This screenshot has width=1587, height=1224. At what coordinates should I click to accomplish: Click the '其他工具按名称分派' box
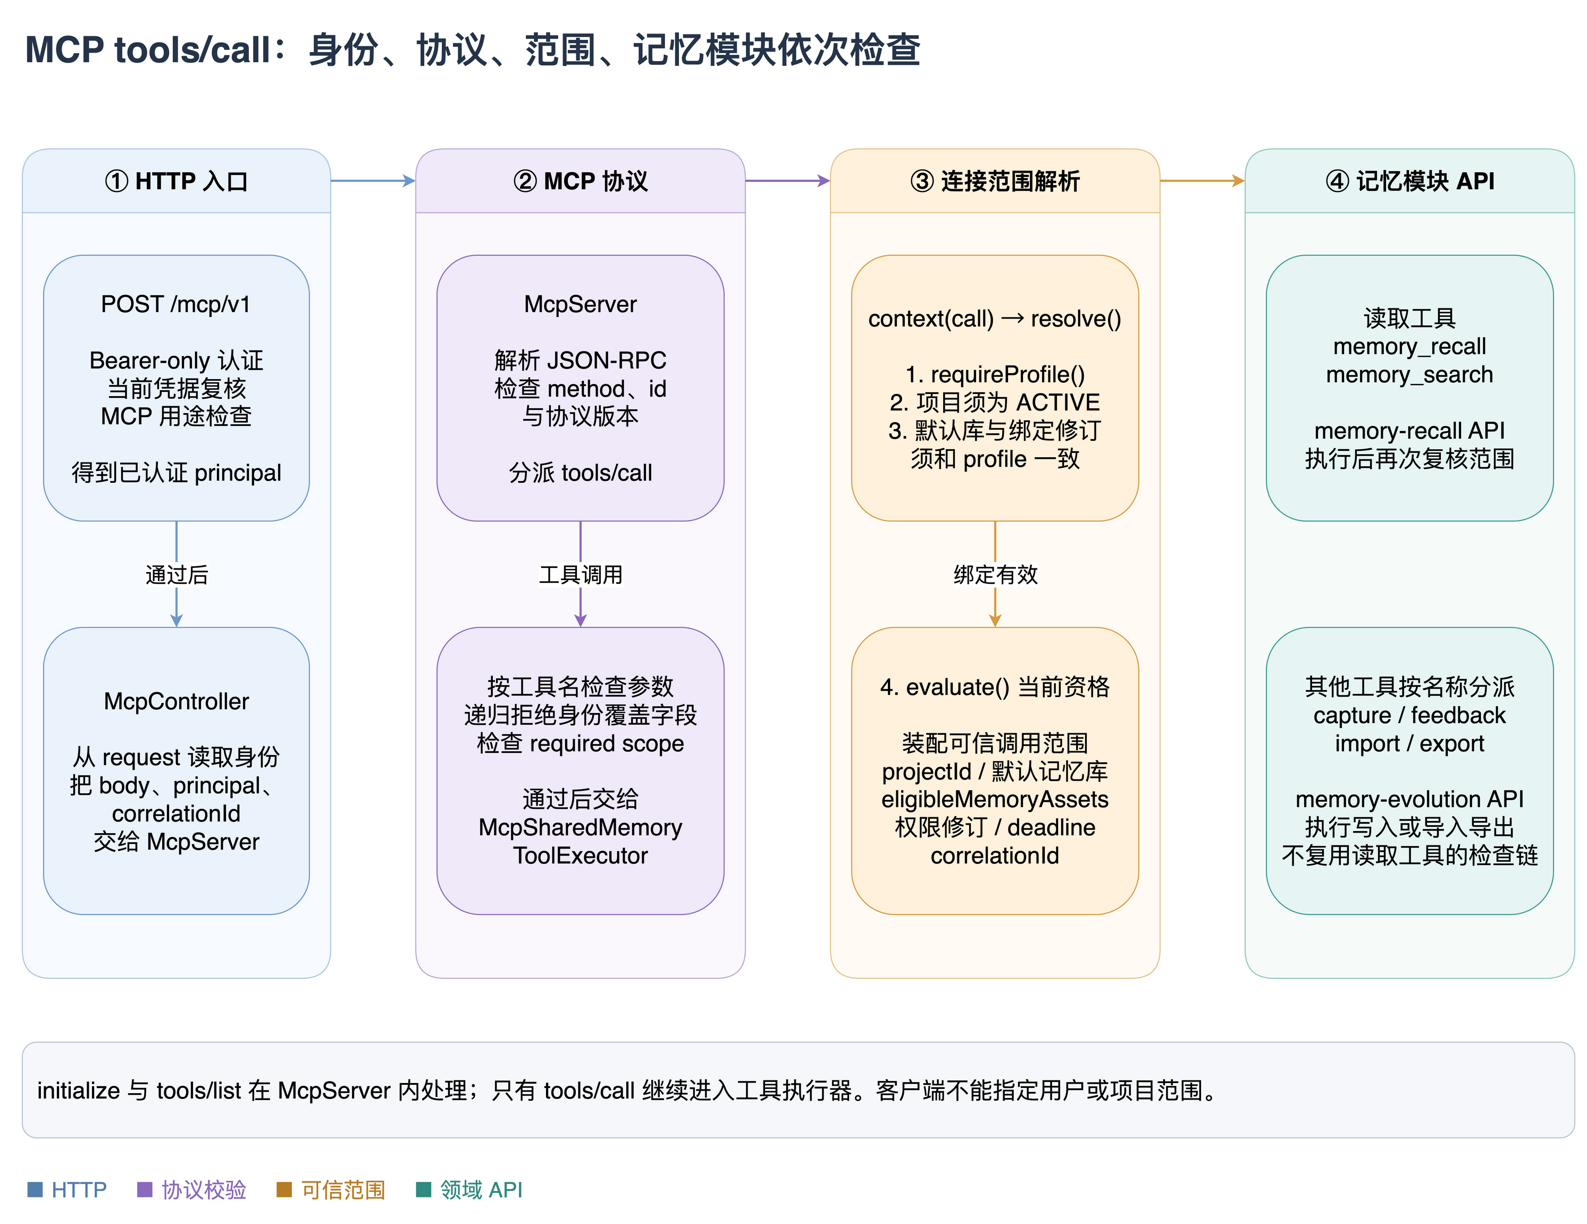click(1409, 770)
